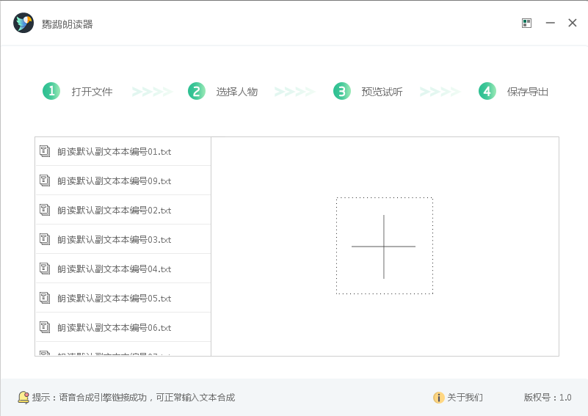Click 版权号：1.0 text
The width and height of the screenshot is (588, 416).
(548, 398)
